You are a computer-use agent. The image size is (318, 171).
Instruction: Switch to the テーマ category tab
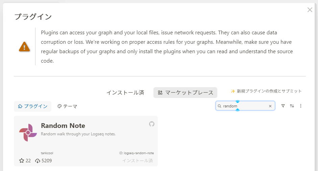pos(67,106)
